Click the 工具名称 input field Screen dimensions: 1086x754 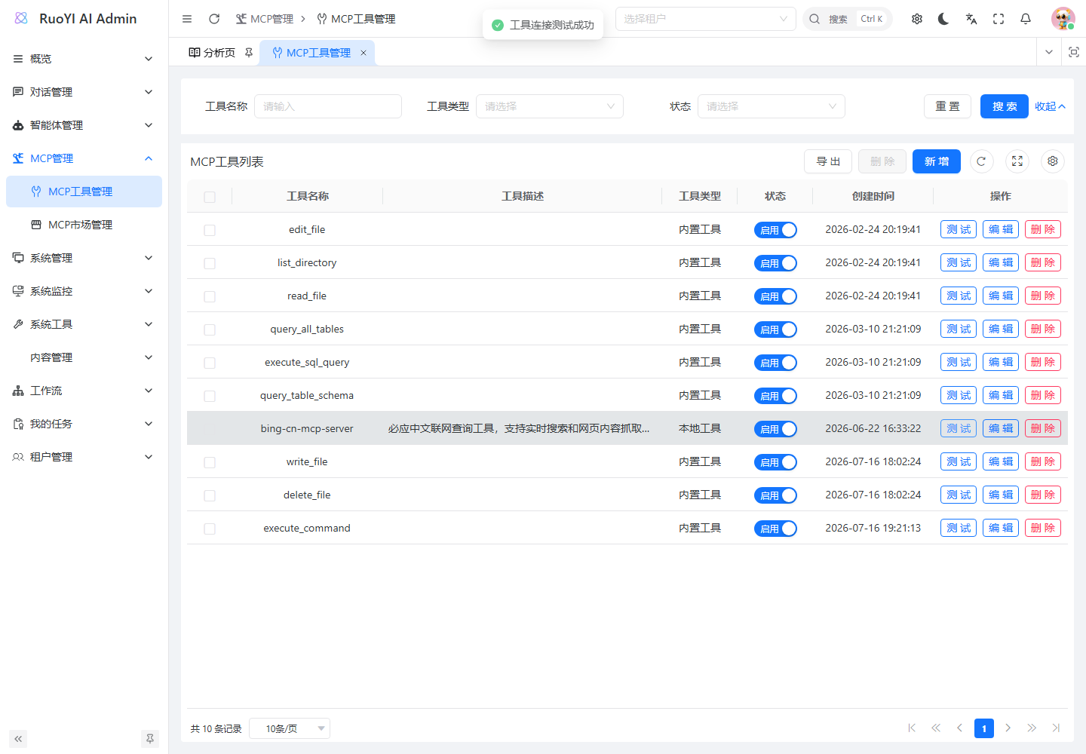328,106
